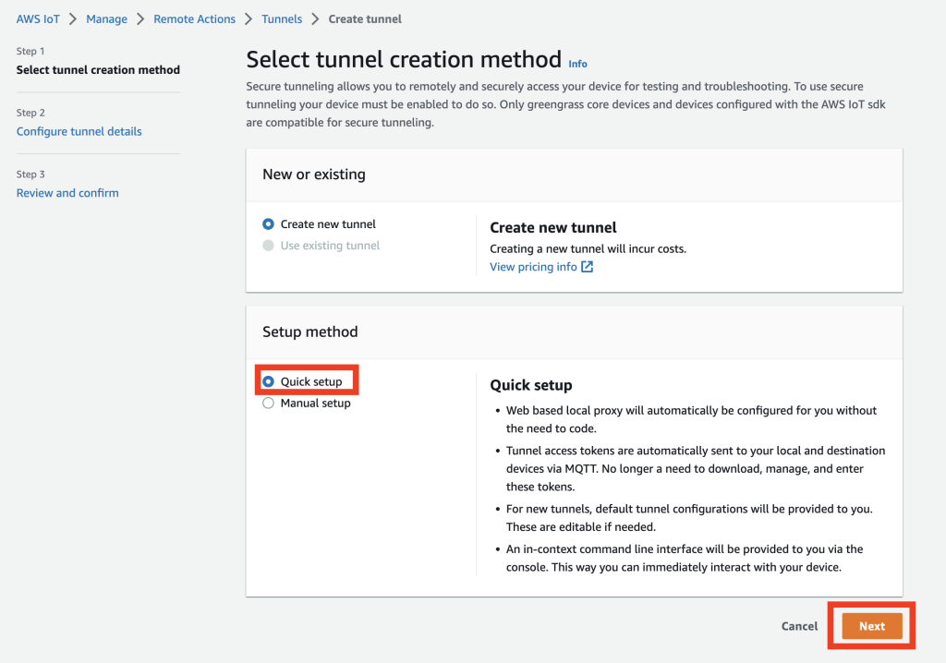Cancel the tunnel creation
The height and width of the screenshot is (663, 946).
799,626
